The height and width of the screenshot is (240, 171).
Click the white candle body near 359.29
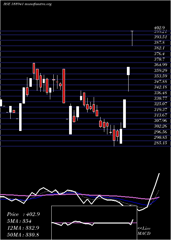128,71
